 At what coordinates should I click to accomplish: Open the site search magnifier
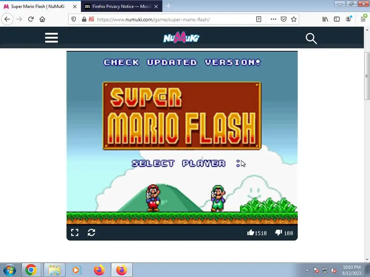311,38
